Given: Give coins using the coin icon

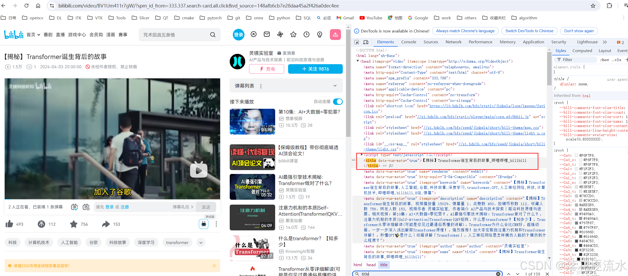Looking at the screenshot, I should [41, 224].
